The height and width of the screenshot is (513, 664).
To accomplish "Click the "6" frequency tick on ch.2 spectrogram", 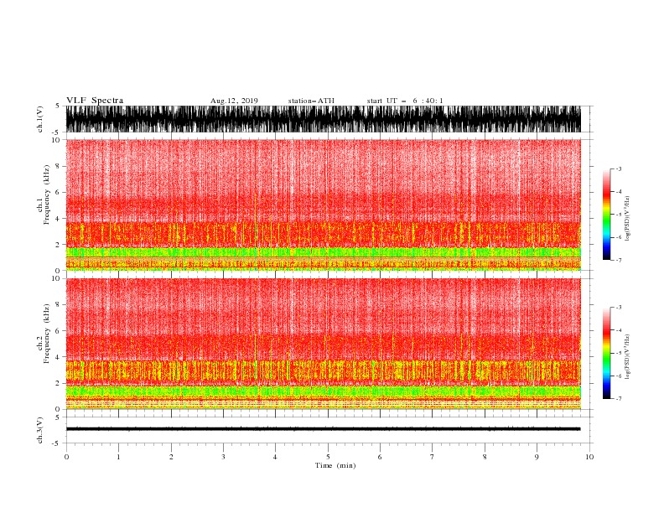I will (x=58, y=331).
